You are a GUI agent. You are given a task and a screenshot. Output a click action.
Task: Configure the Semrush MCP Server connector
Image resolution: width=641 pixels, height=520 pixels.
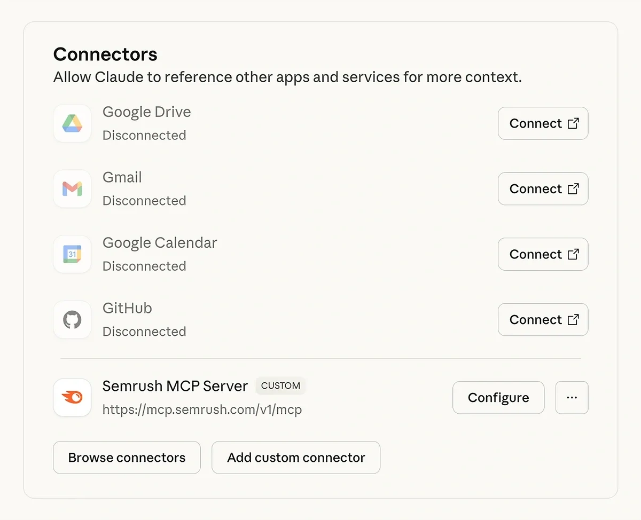[498, 397]
